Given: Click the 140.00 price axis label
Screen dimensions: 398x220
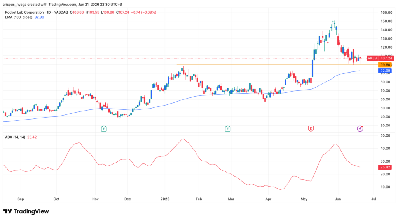Looking at the screenshot, I should pos(386,29).
